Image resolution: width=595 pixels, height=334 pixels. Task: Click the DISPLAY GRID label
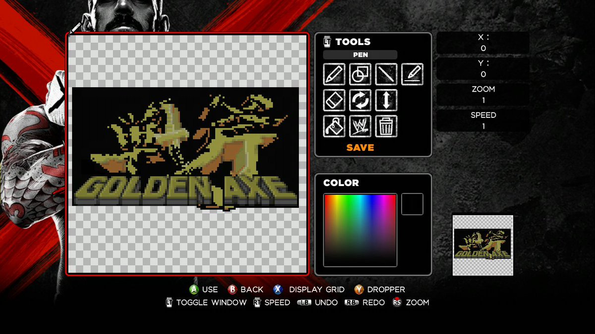click(x=317, y=289)
